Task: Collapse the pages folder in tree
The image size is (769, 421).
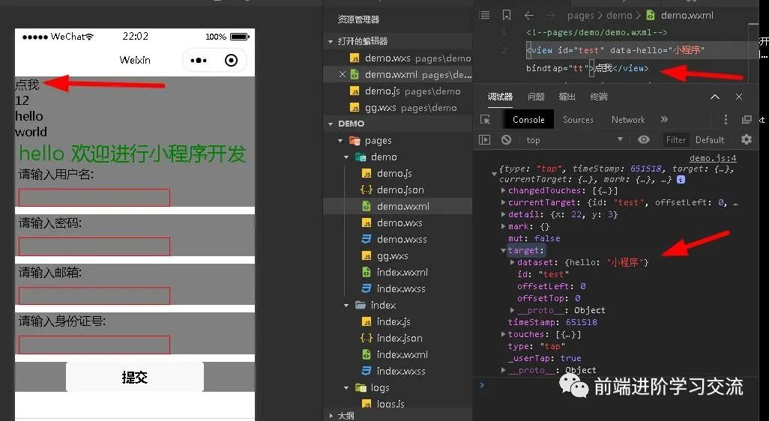Action: (340, 141)
